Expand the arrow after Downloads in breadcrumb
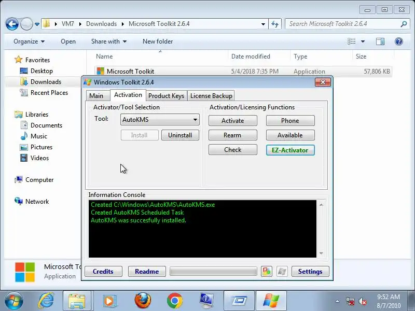The width and height of the screenshot is (415, 311). click(x=123, y=24)
